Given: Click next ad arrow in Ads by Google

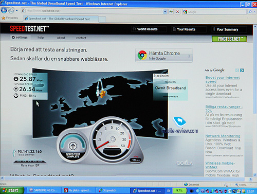Looking at the screenshot, I should (242, 70).
